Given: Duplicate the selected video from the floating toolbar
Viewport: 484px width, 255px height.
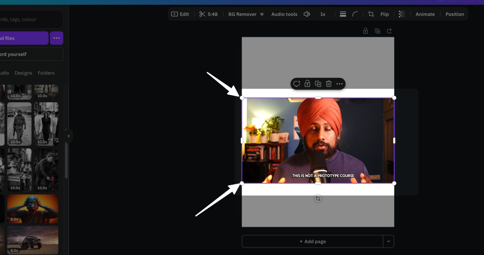Looking at the screenshot, I should (318, 84).
